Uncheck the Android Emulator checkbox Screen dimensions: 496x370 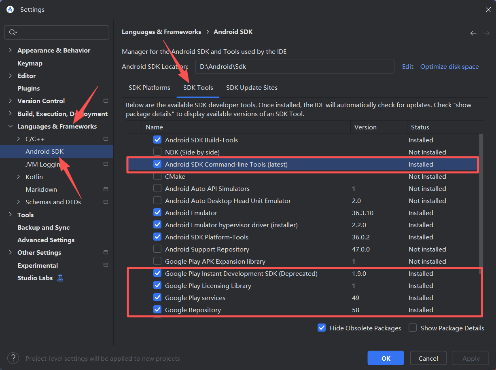(157, 213)
